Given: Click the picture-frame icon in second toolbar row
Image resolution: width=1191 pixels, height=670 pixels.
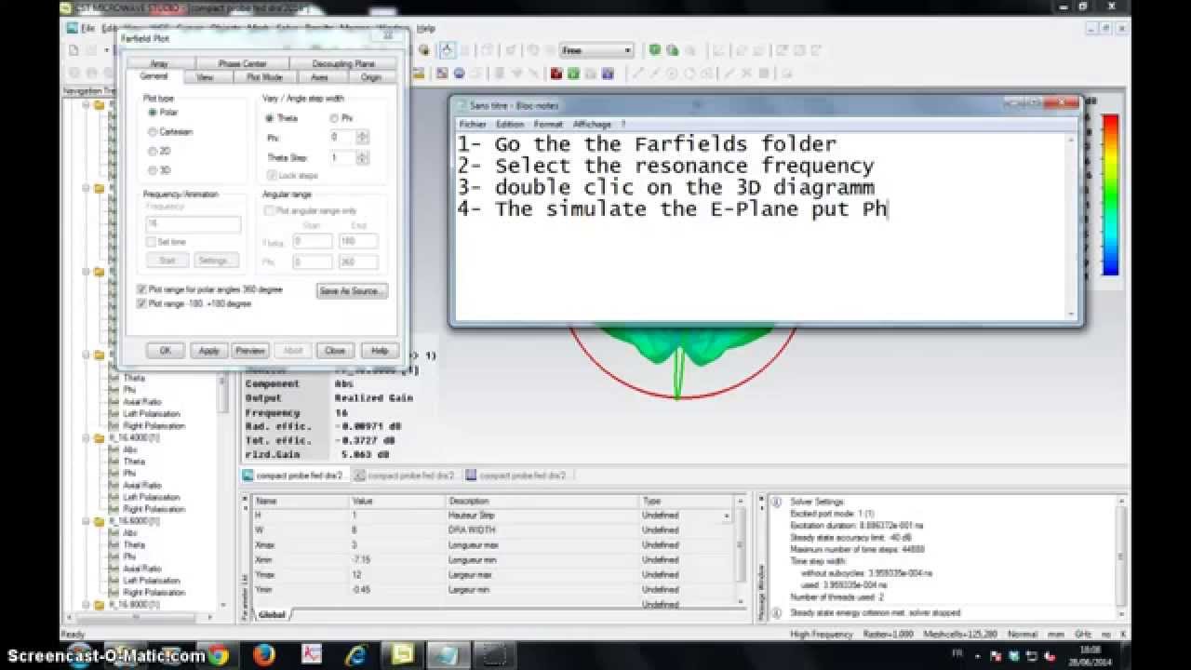Looking at the screenshot, I should point(443,74).
